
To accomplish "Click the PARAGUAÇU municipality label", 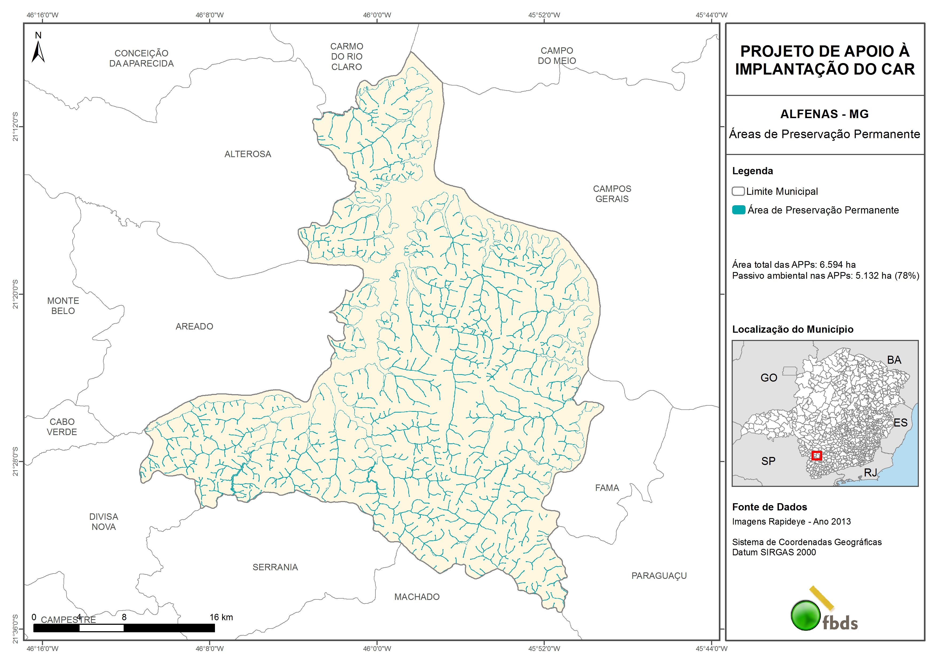I will 659,576.
